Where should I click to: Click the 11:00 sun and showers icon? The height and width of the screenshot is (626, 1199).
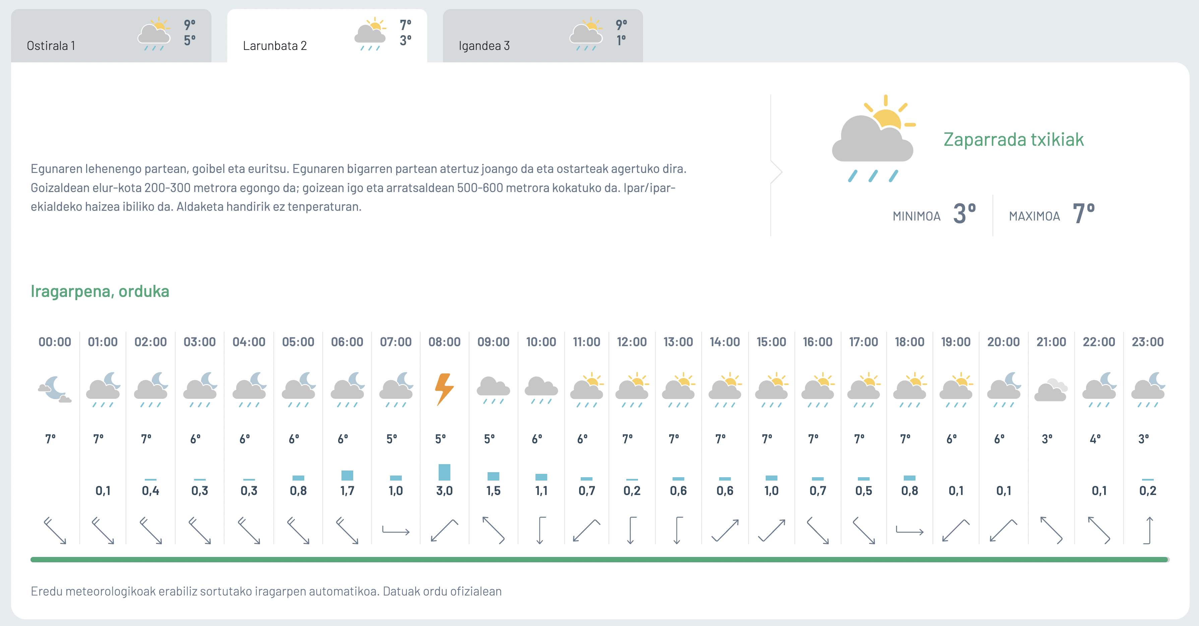pyautogui.click(x=586, y=390)
